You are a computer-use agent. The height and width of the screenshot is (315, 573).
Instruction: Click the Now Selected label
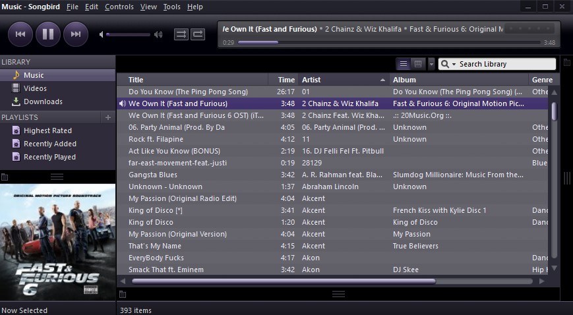point(24,310)
